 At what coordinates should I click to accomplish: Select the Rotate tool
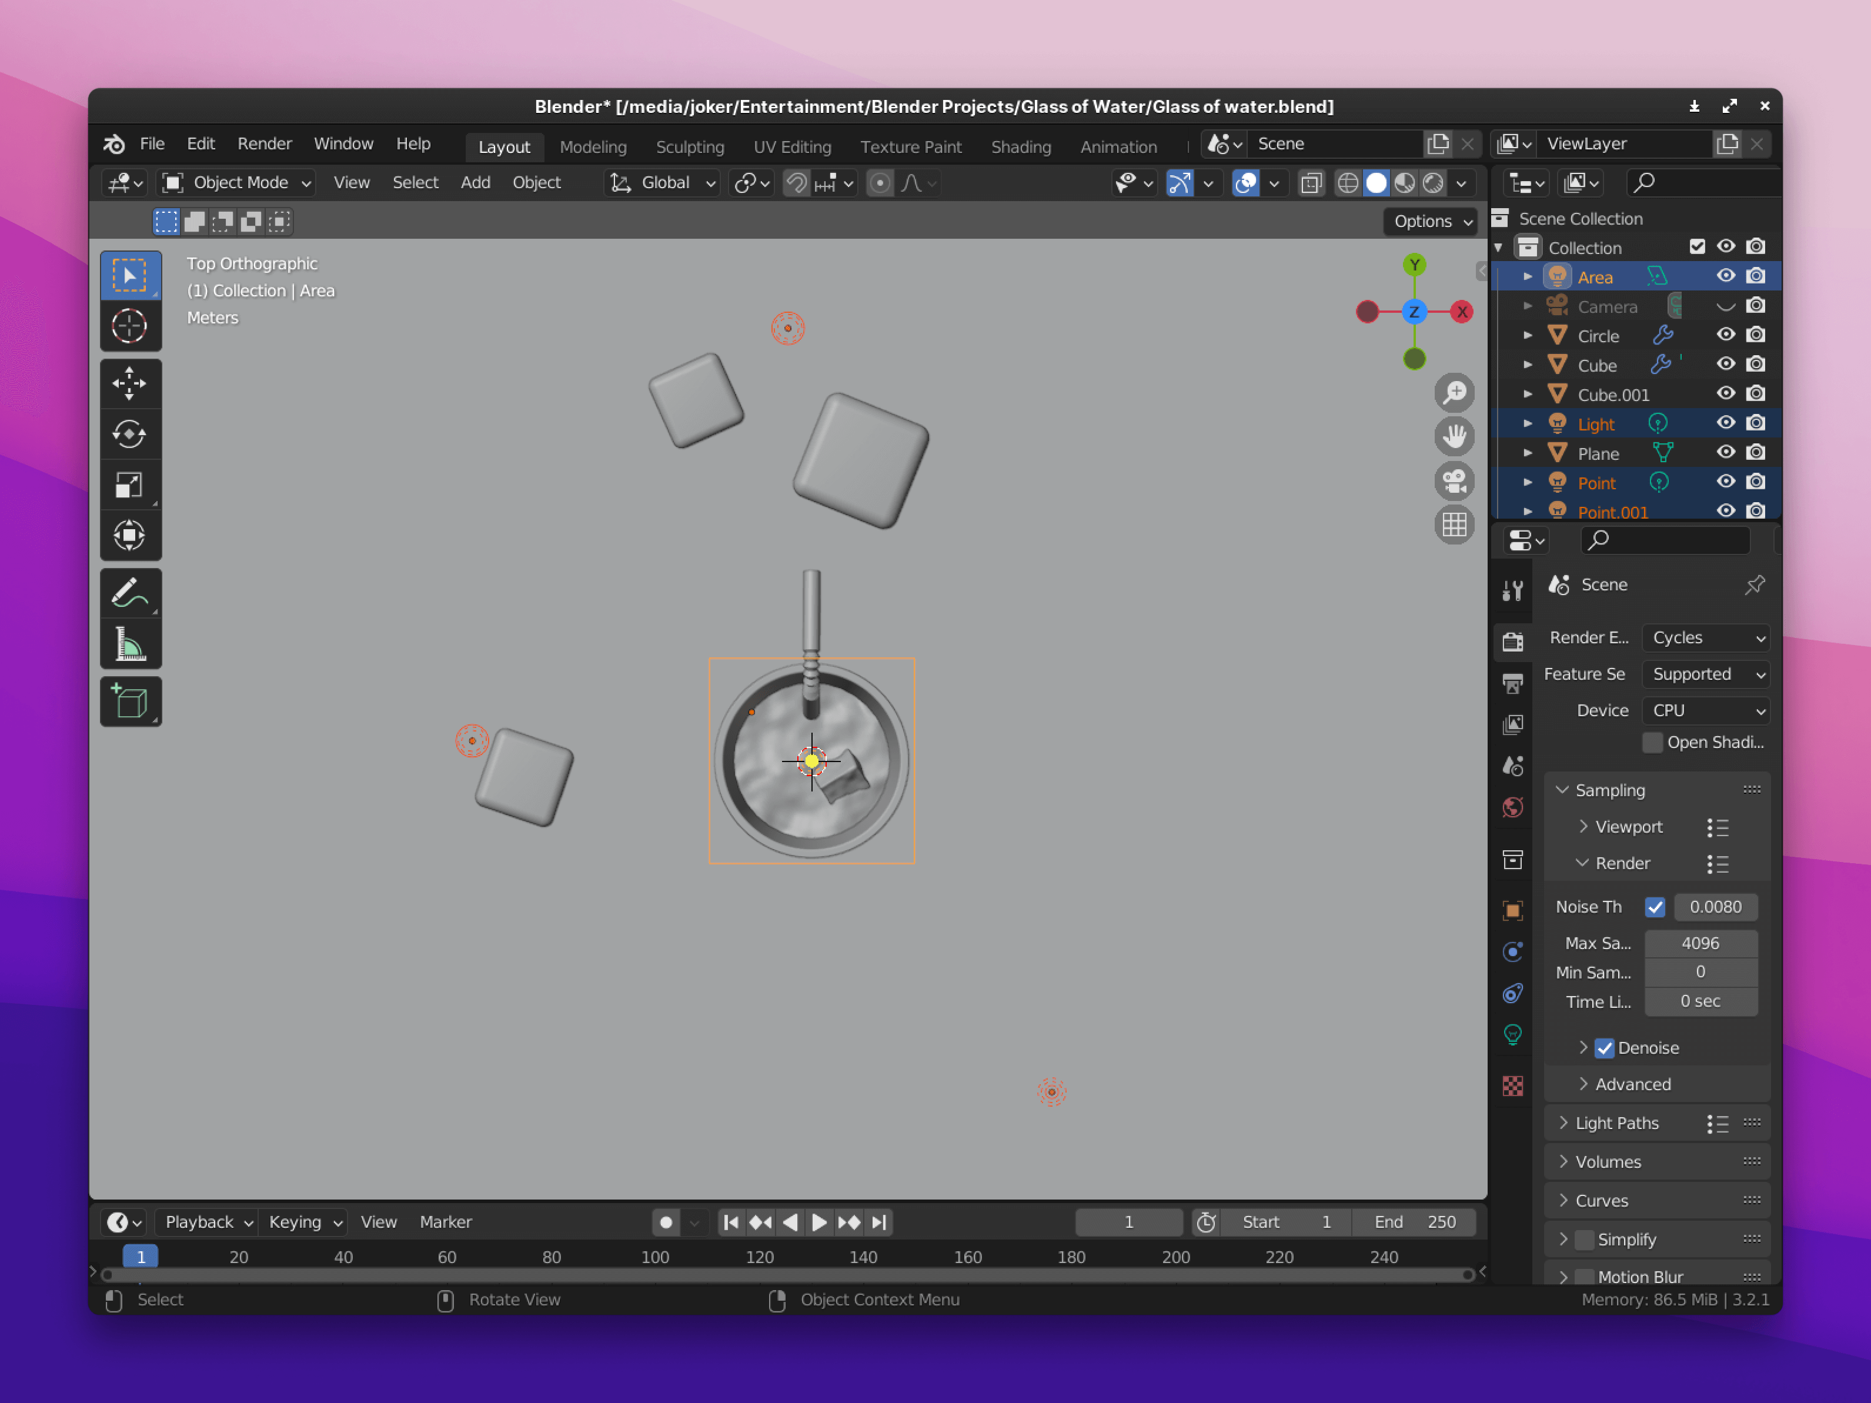[129, 435]
